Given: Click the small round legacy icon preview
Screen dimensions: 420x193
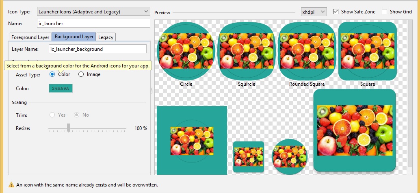Looking at the screenshot, I should [290, 157].
